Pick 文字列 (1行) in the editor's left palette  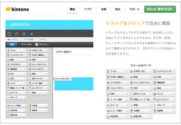point(38,50)
